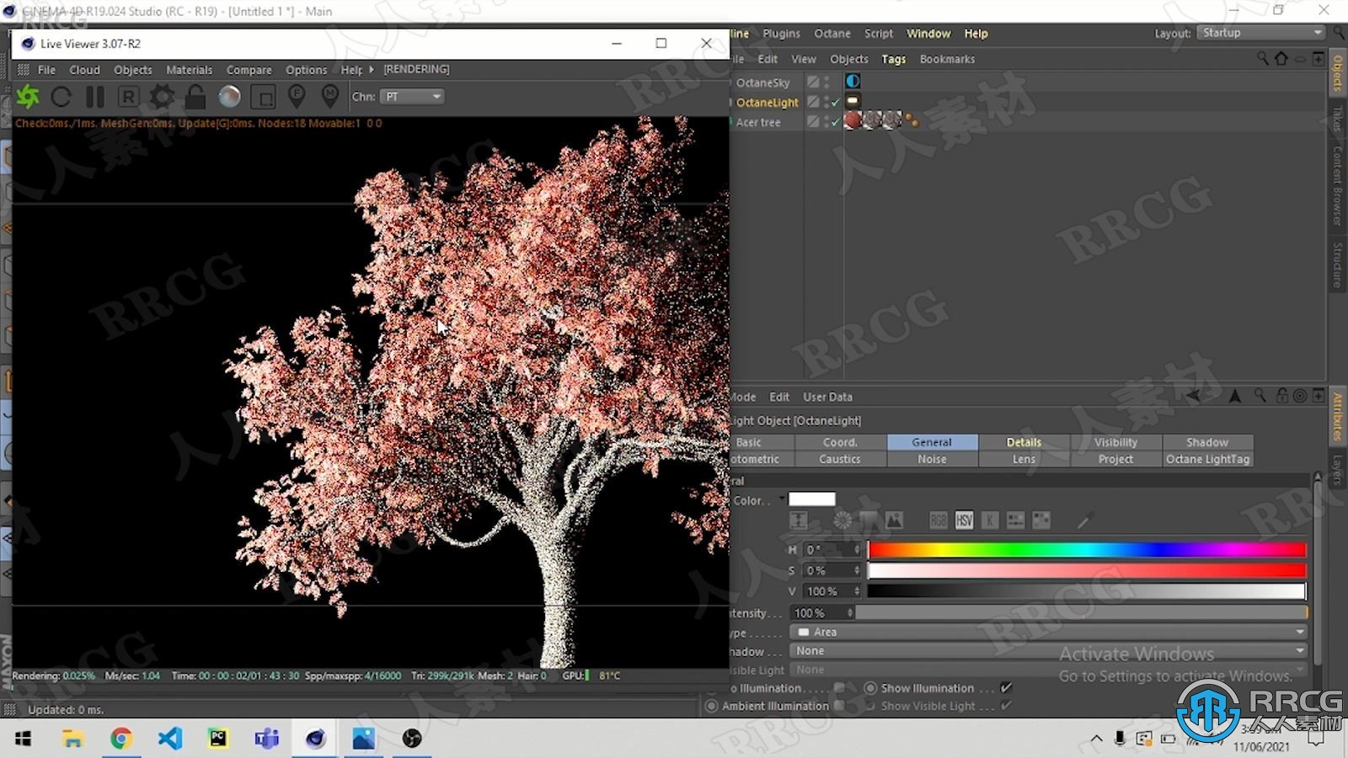Open the Octane LightTag tab
The height and width of the screenshot is (758, 1348).
tap(1207, 459)
